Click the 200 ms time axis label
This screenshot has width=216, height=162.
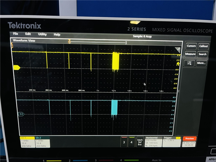32,90
